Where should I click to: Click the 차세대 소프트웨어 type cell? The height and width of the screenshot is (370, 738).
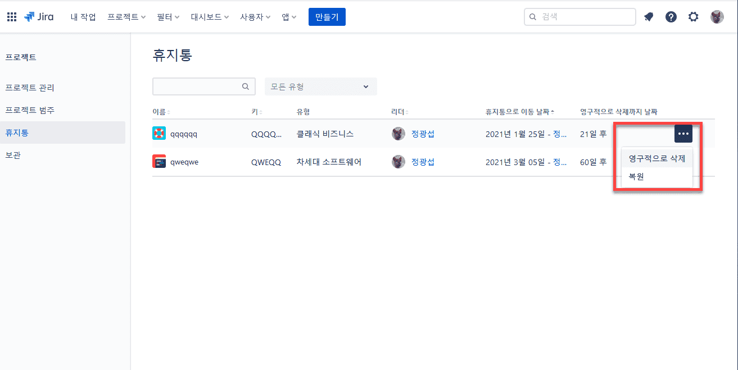pos(329,162)
